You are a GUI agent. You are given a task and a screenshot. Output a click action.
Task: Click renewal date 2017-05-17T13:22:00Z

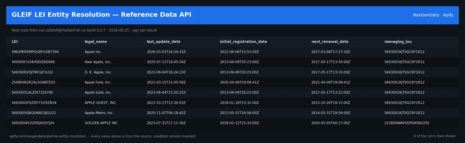(x=331, y=92)
